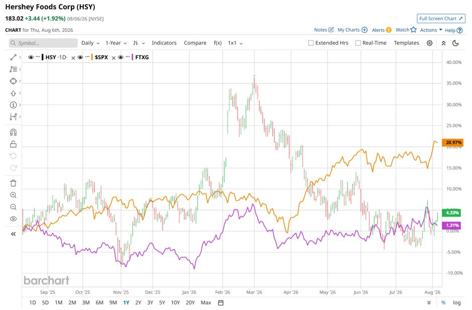Enable the Real-Time checkbox
Viewport: 472px width, 310px height.
(x=358, y=43)
